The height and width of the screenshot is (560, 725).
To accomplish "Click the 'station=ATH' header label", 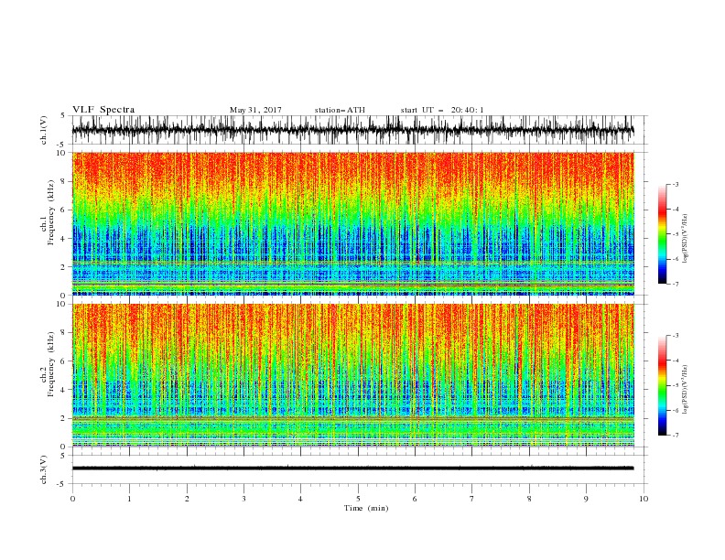I will [340, 110].
